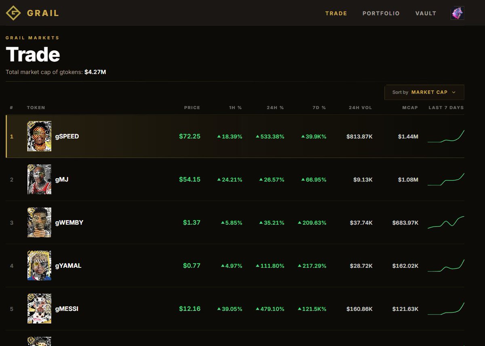The image size is (485, 346).
Task: Click gYAMAL 24H change 111.80%
Action: (270, 266)
